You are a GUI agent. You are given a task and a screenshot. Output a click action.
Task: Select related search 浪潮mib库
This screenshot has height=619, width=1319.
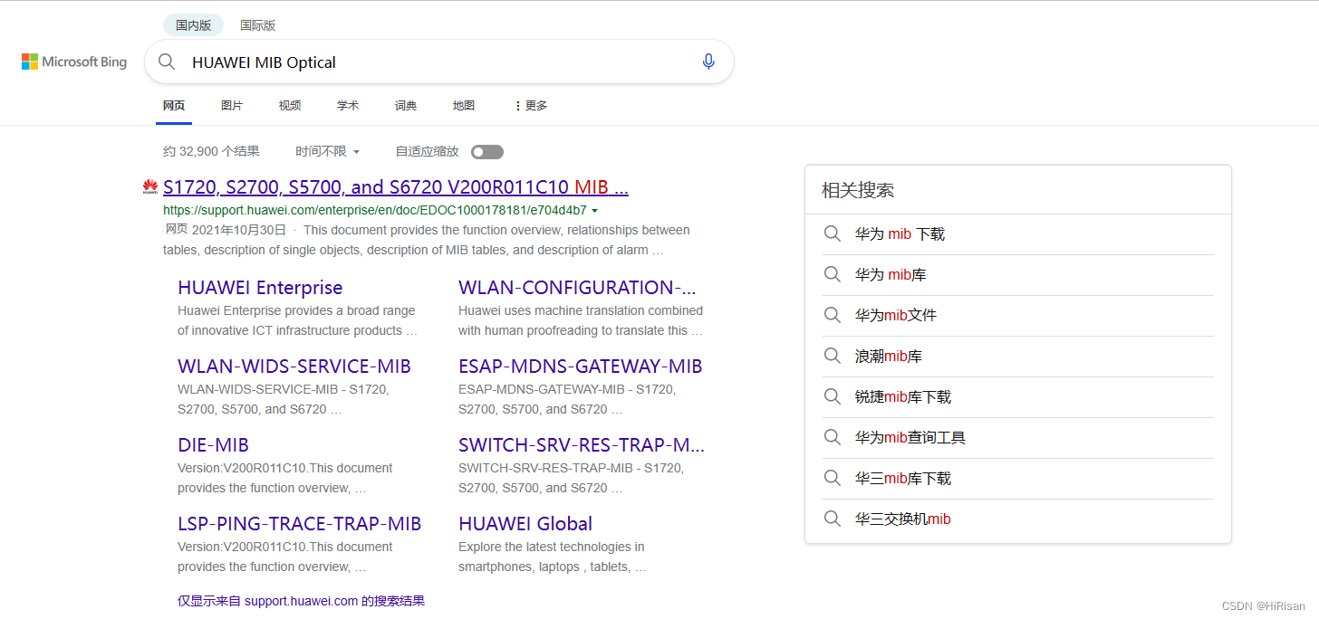pos(889,357)
